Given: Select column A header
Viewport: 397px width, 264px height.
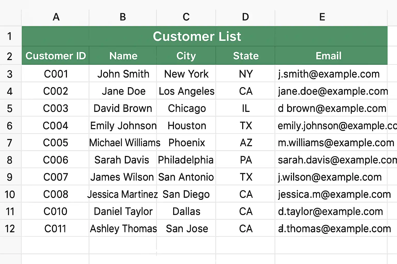Looking at the screenshot, I should (56, 17).
